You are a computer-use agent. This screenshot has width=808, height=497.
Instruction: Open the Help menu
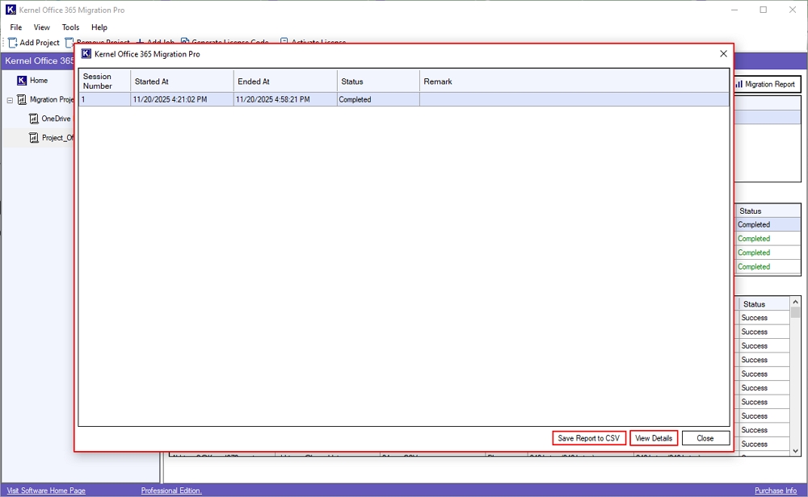pos(99,27)
